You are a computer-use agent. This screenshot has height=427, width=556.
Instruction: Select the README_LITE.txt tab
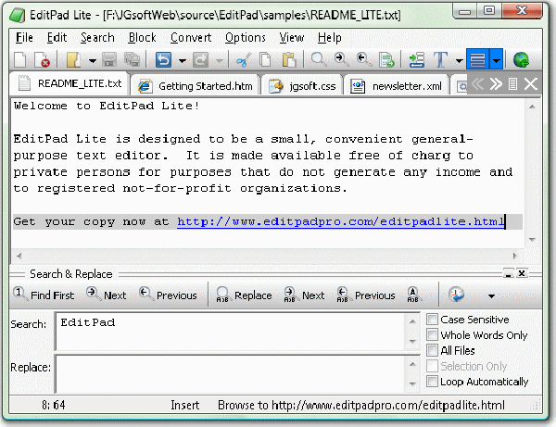tap(69, 83)
